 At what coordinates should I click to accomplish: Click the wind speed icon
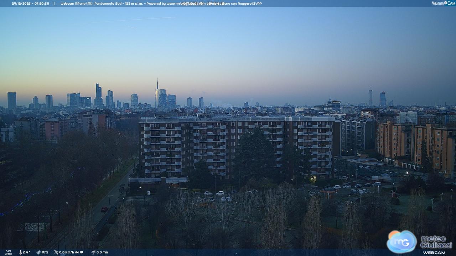[x=56, y=252]
